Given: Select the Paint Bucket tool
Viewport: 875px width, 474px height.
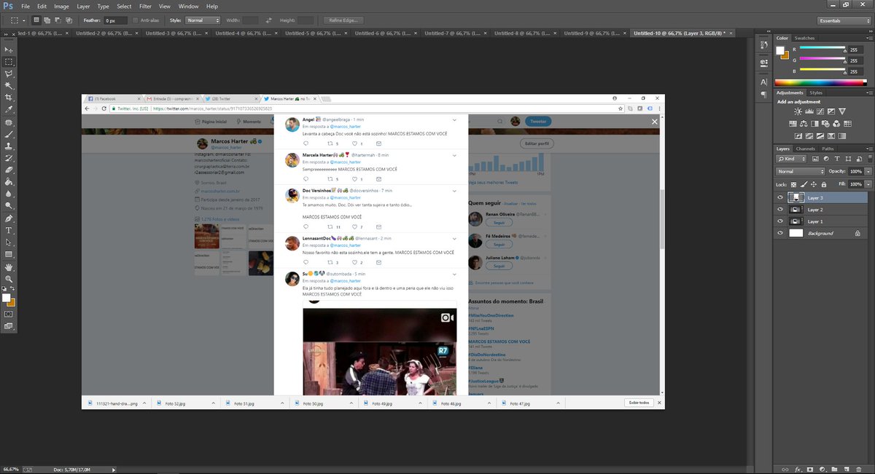Looking at the screenshot, I should pos(9,182).
